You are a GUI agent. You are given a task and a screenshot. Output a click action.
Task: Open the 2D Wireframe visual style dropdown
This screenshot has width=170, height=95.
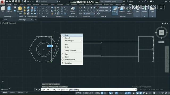coord(104,8)
